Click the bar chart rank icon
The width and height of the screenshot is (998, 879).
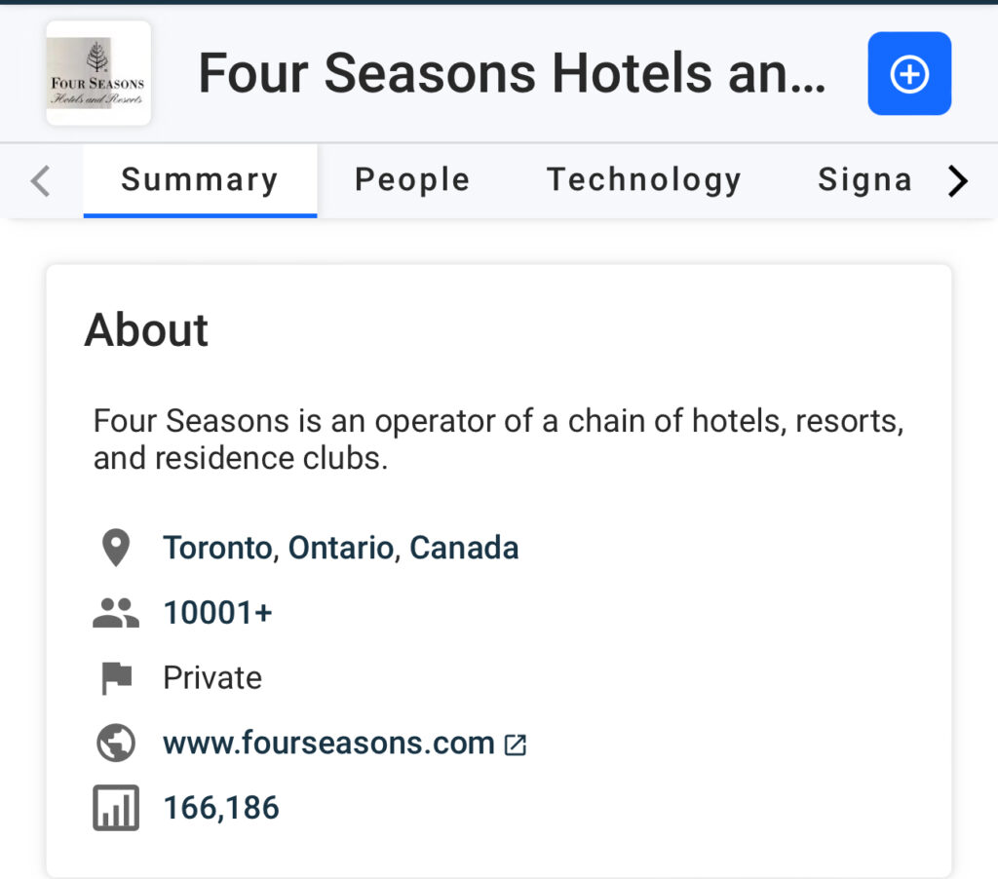(116, 808)
